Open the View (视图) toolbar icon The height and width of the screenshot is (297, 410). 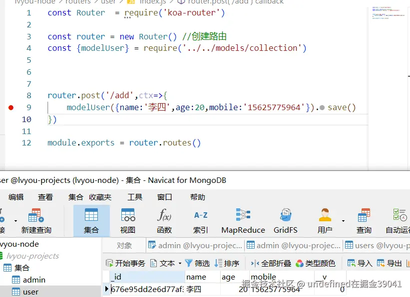click(128, 221)
